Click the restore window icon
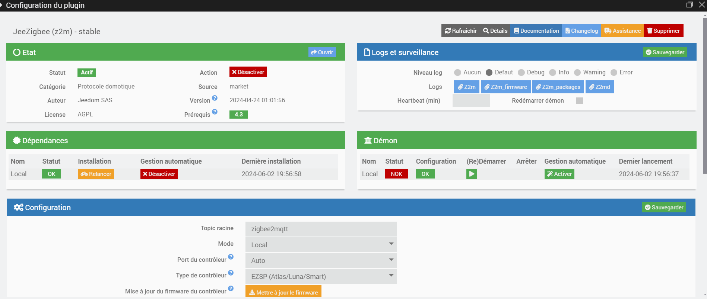 click(689, 5)
